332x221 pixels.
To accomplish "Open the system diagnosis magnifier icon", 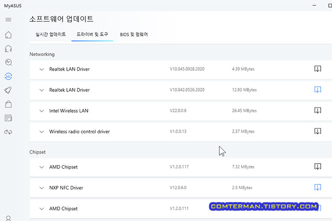I will (x=8, y=63).
